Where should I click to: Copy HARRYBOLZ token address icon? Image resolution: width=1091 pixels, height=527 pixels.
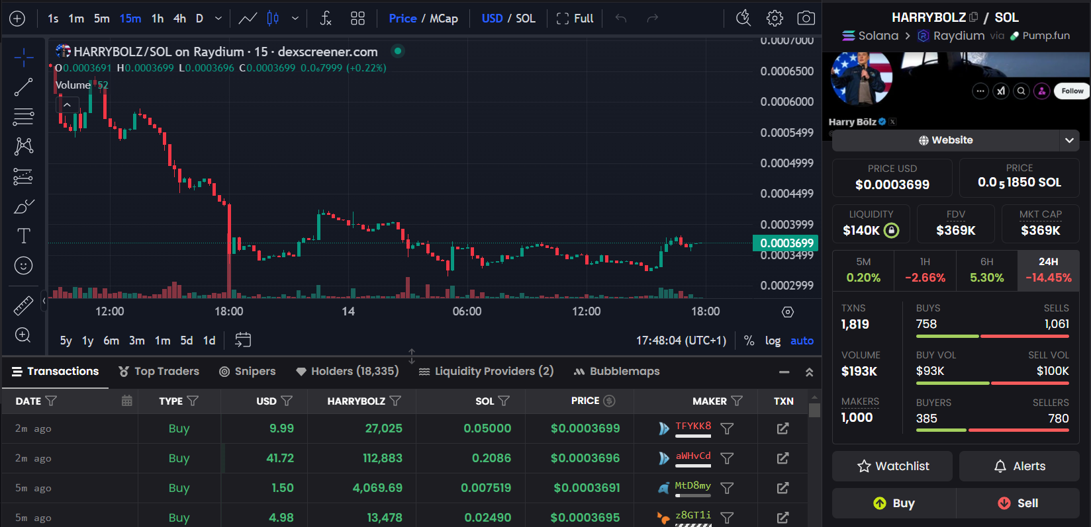[x=973, y=17]
